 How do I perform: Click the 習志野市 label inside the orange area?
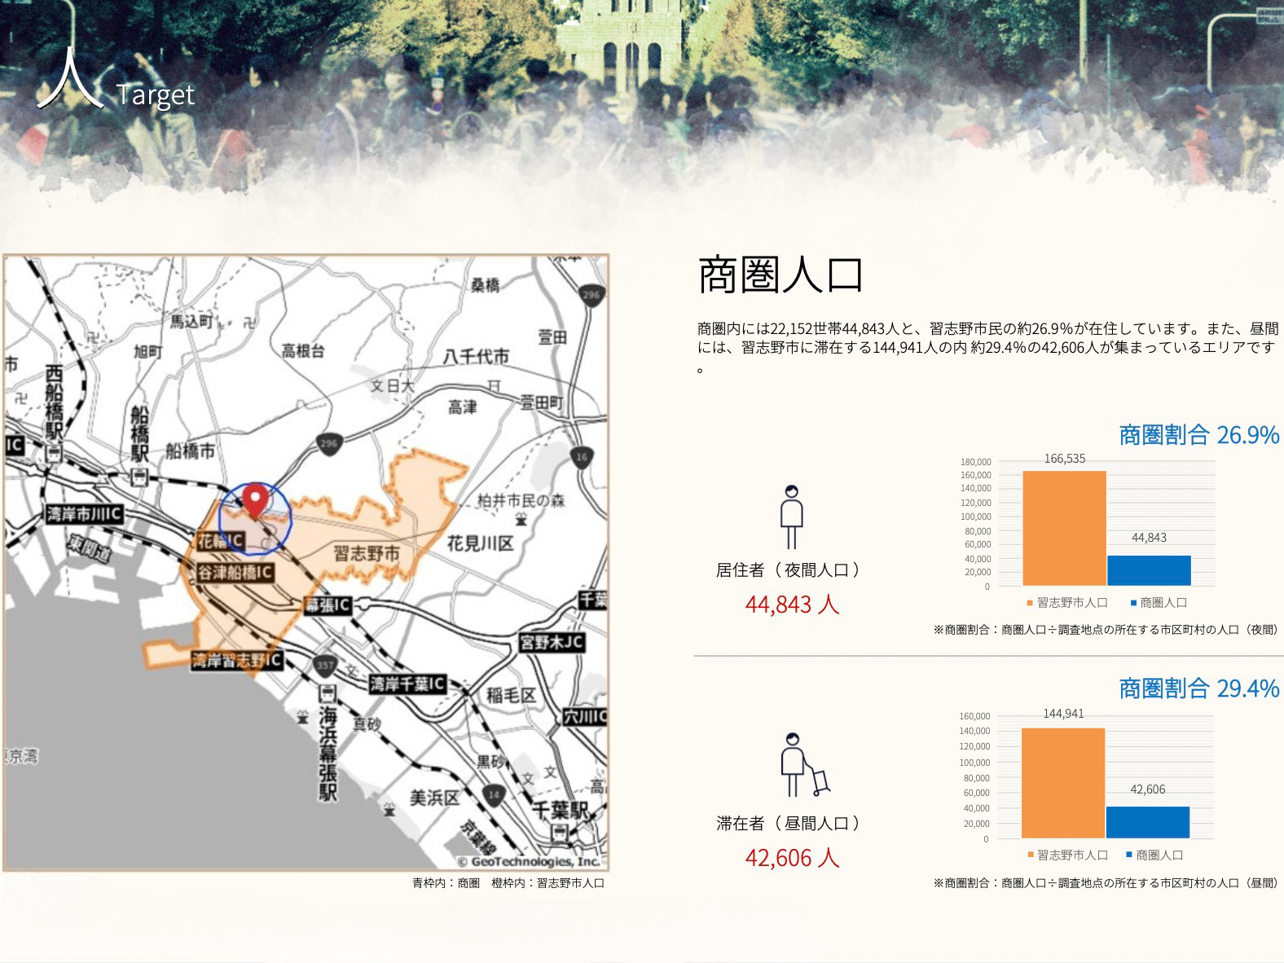pyautogui.click(x=367, y=554)
